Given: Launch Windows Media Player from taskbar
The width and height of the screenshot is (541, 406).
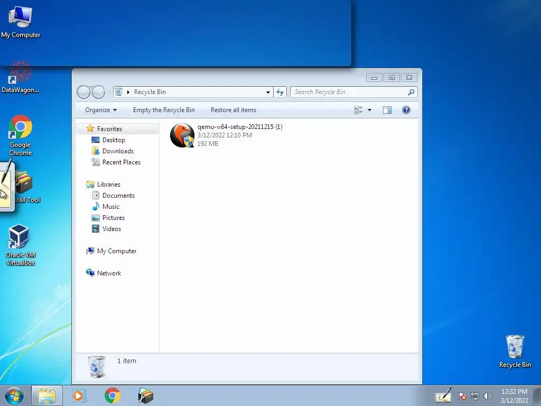Looking at the screenshot, I should (x=79, y=395).
